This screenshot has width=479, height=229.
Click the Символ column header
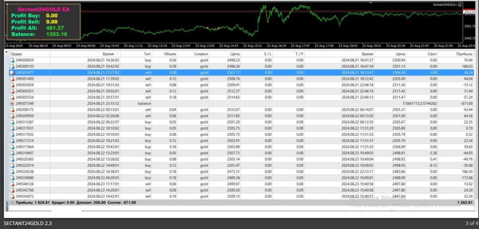201,54
